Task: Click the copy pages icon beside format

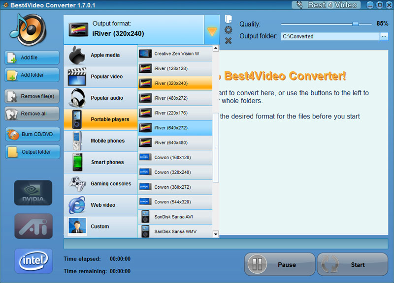Action: pyautogui.click(x=228, y=19)
